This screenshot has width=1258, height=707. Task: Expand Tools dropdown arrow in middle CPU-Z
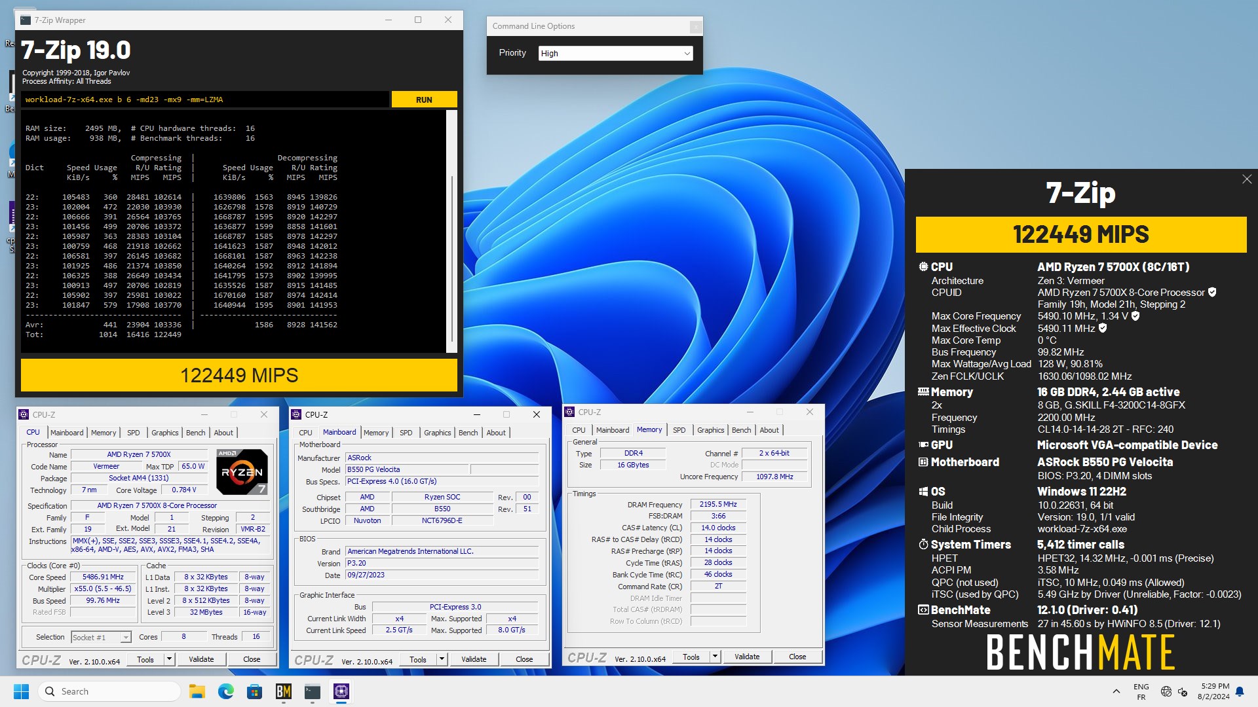coord(442,659)
